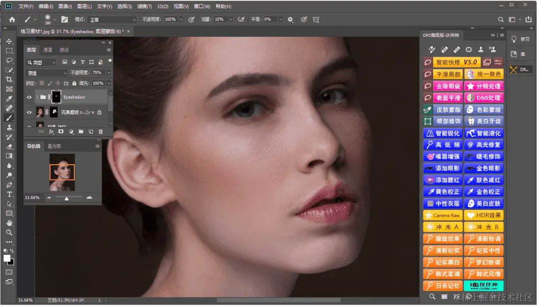Open the layer opacity 75% dropdown
The width and height of the screenshot is (537, 306).
point(109,73)
